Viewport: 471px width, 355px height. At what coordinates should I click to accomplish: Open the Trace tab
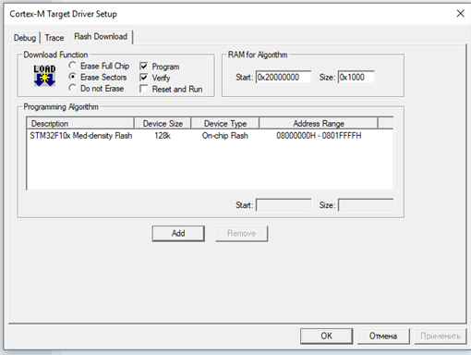tap(54, 38)
